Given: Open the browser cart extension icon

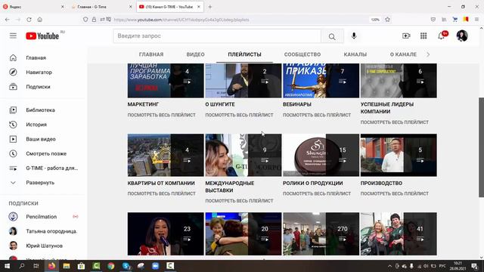Looking at the screenshot, I should pyautogui.click(x=455, y=20).
